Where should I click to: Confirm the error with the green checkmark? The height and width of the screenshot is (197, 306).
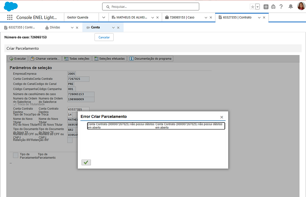tap(86, 162)
